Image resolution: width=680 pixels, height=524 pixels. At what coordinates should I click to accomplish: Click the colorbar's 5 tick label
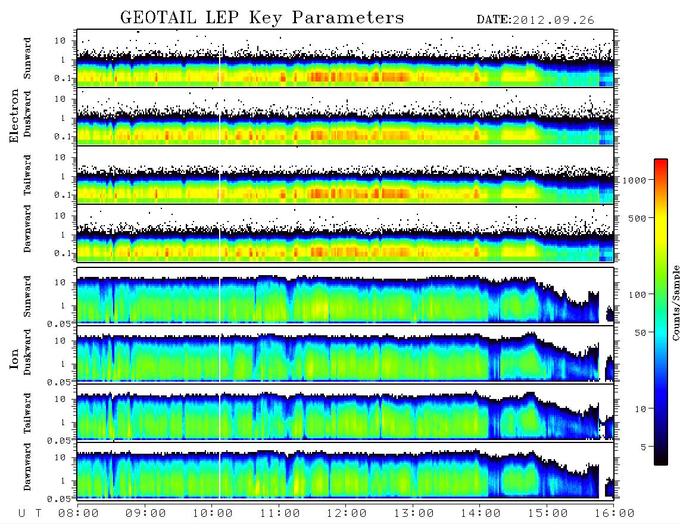tap(644, 447)
